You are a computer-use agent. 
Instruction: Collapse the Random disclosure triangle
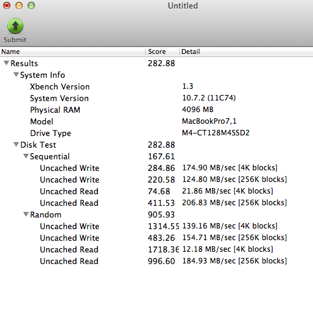[26, 214]
